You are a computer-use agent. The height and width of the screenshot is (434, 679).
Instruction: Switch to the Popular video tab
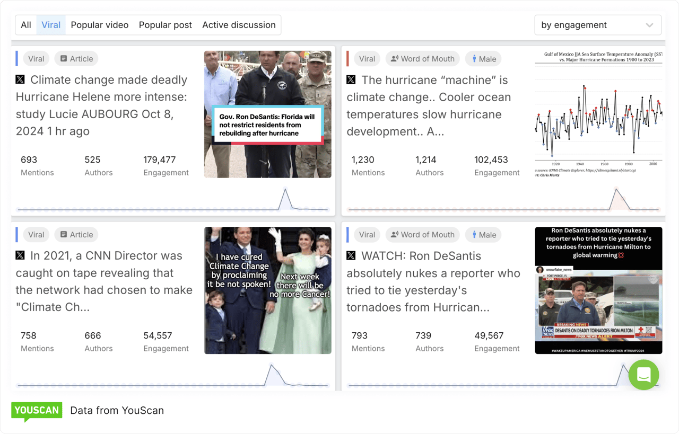(99, 24)
